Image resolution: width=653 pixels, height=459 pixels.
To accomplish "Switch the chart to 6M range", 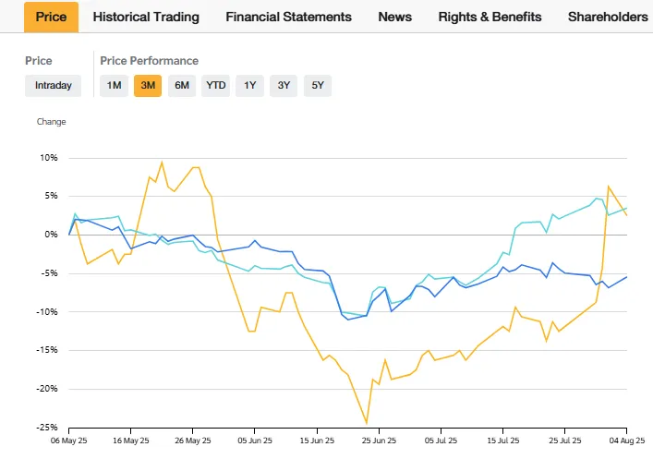I will [x=182, y=86].
